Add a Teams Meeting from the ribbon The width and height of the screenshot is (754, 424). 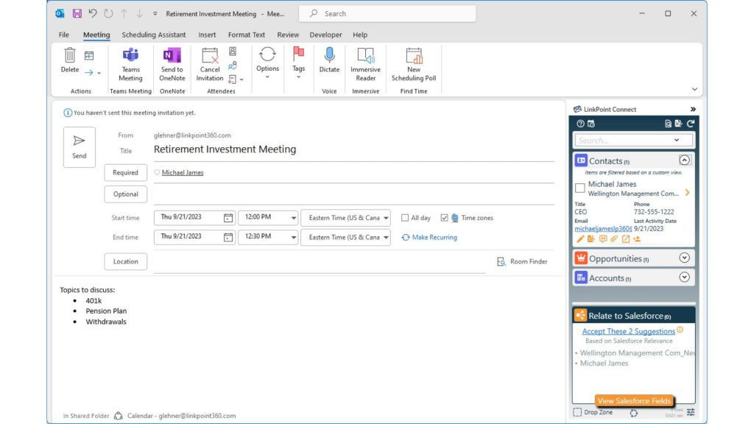pos(130,65)
